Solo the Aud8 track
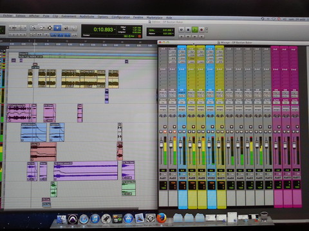The image size is (309, 231). tap(189, 132)
